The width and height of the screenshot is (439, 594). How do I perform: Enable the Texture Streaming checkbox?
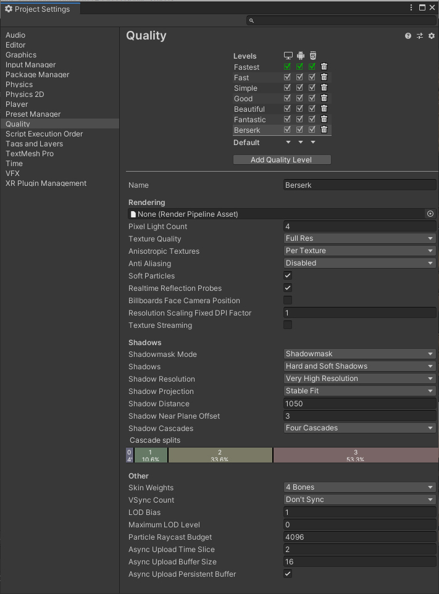coord(288,325)
